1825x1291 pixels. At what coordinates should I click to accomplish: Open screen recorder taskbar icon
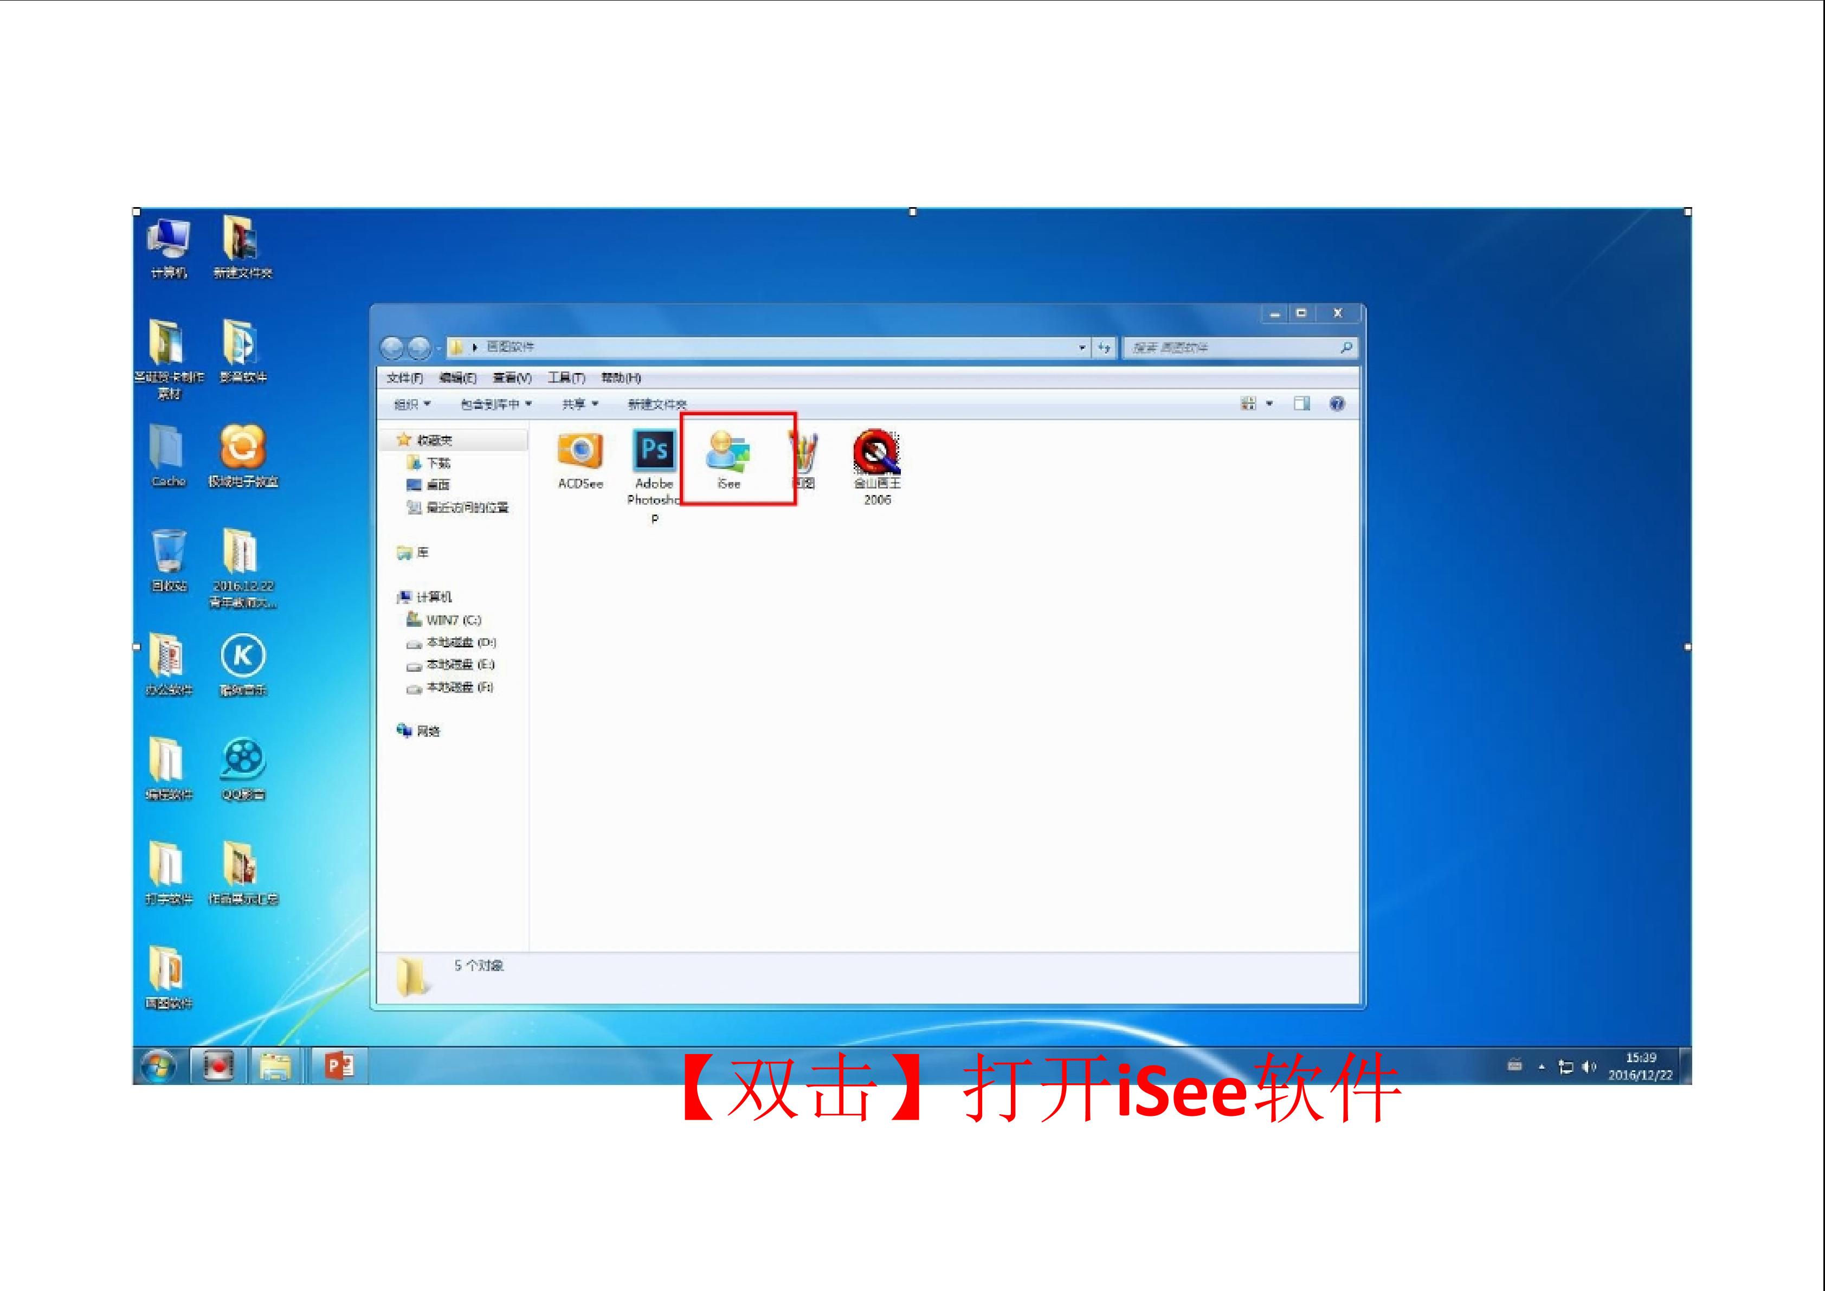click(x=218, y=1065)
